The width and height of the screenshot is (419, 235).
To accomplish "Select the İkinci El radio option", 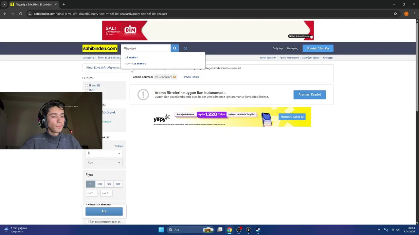I will point(86,86).
